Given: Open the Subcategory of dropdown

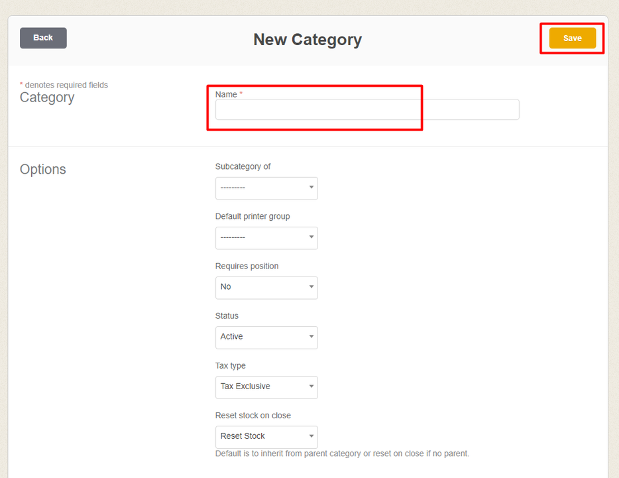Looking at the screenshot, I should [266, 188].
